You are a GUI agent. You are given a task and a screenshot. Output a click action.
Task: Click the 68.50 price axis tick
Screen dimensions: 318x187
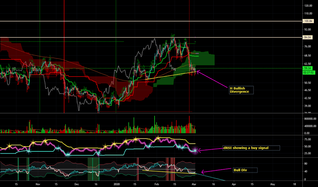click(307, 56)
